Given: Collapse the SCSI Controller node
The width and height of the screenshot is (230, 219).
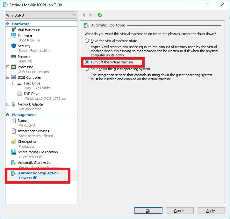Looking at the screenshot, I should 8,77.
